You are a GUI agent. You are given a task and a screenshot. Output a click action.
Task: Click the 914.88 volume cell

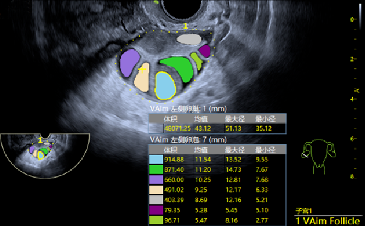(174, 160)
